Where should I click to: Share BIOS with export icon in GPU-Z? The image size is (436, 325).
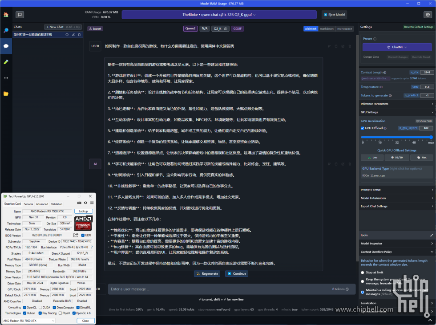76,235
